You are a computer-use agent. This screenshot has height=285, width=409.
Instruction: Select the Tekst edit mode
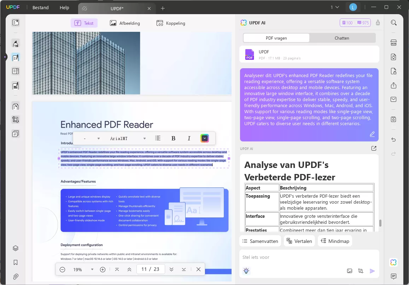click(84, 23)
